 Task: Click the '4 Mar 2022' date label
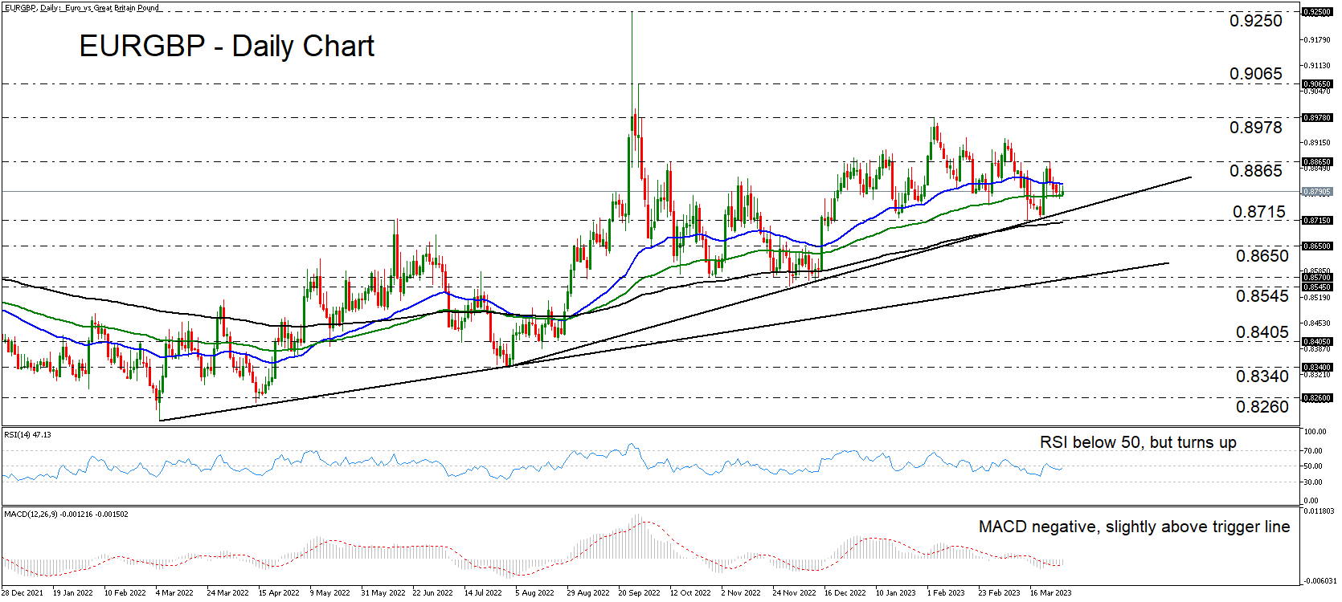(x=174, y=593)
